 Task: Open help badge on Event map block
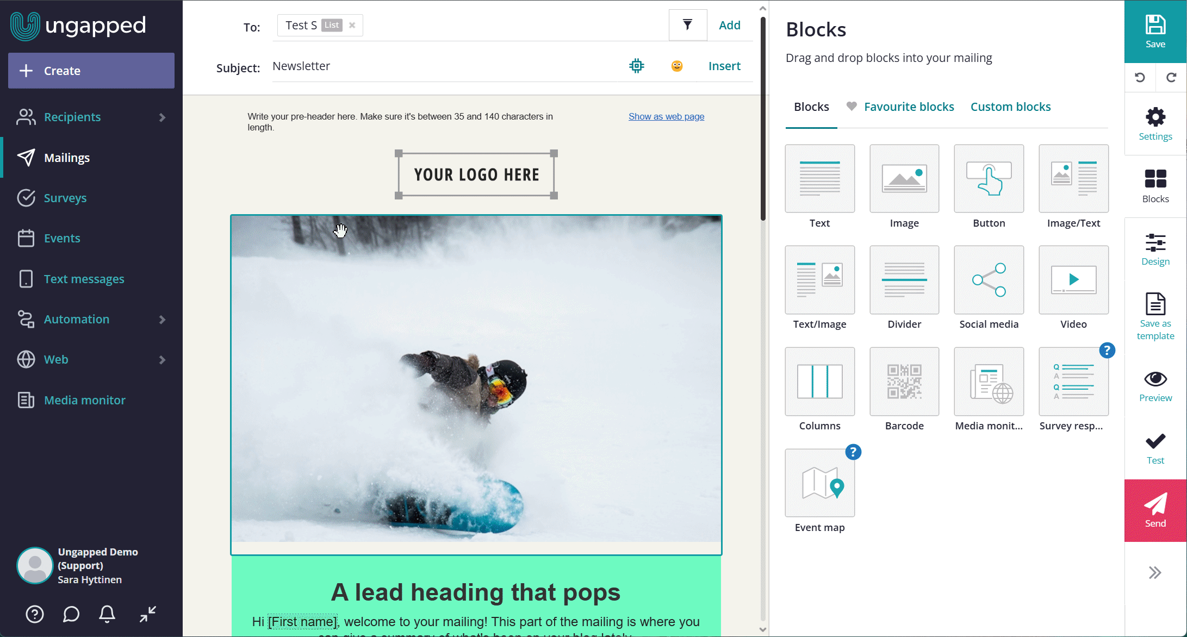[853, 452]
